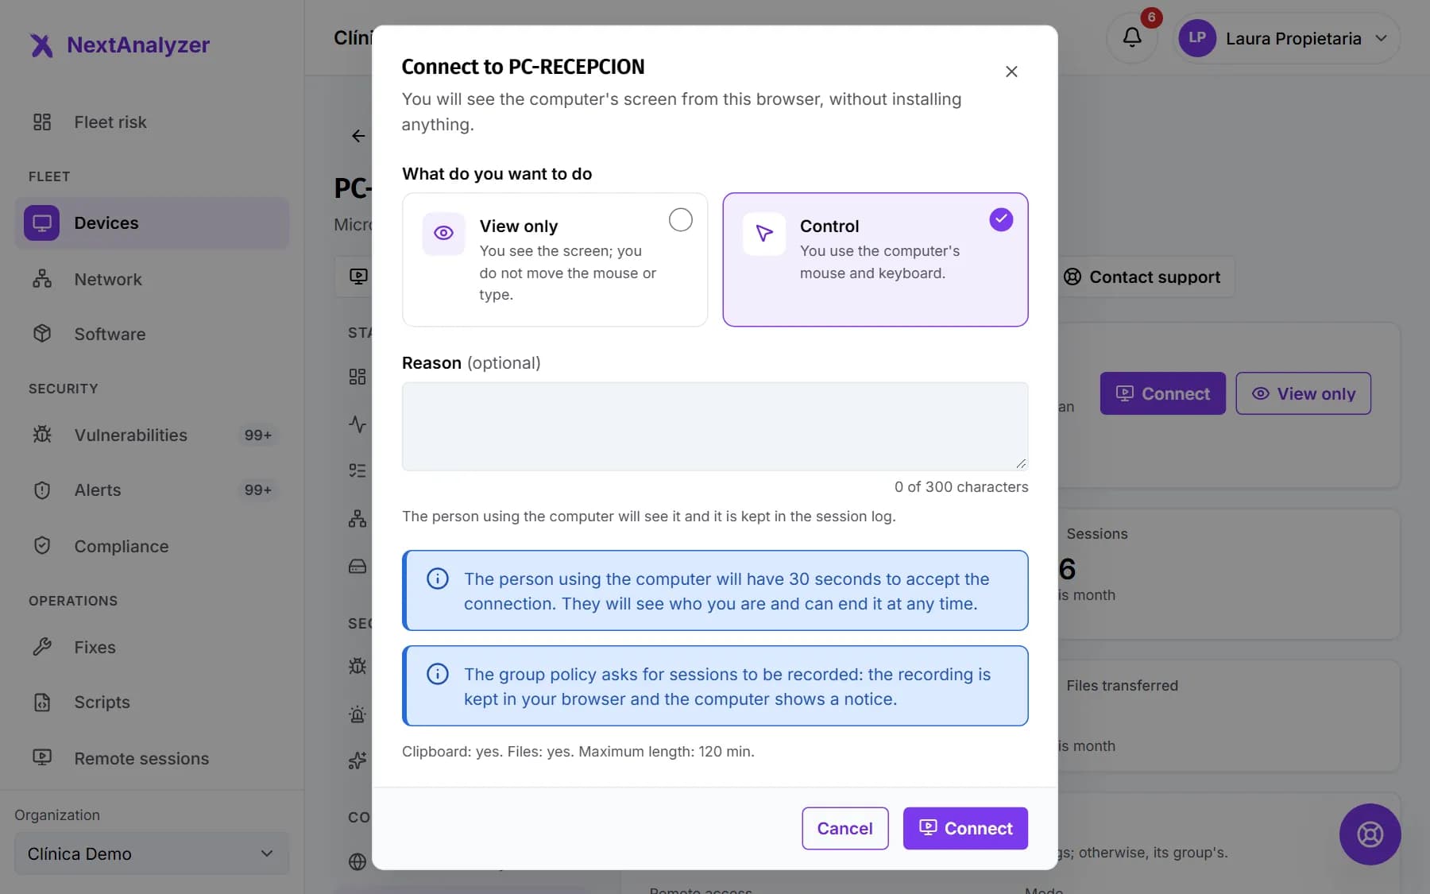1430x894 pixels.
Task: Click the Clipboard and Files limits line
Action: (578, 752)
